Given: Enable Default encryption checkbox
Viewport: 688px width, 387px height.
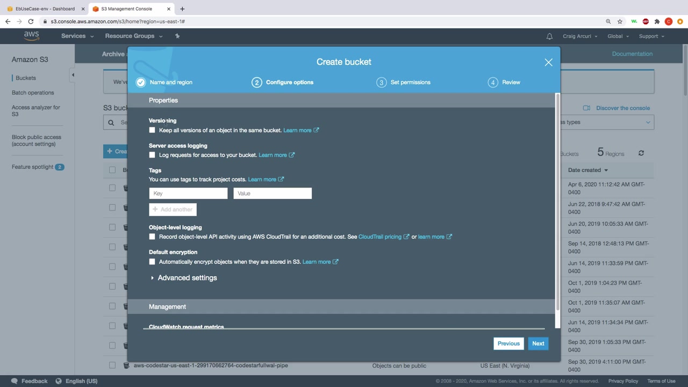Looking at the screenshot, I should (x=152, y=262).
